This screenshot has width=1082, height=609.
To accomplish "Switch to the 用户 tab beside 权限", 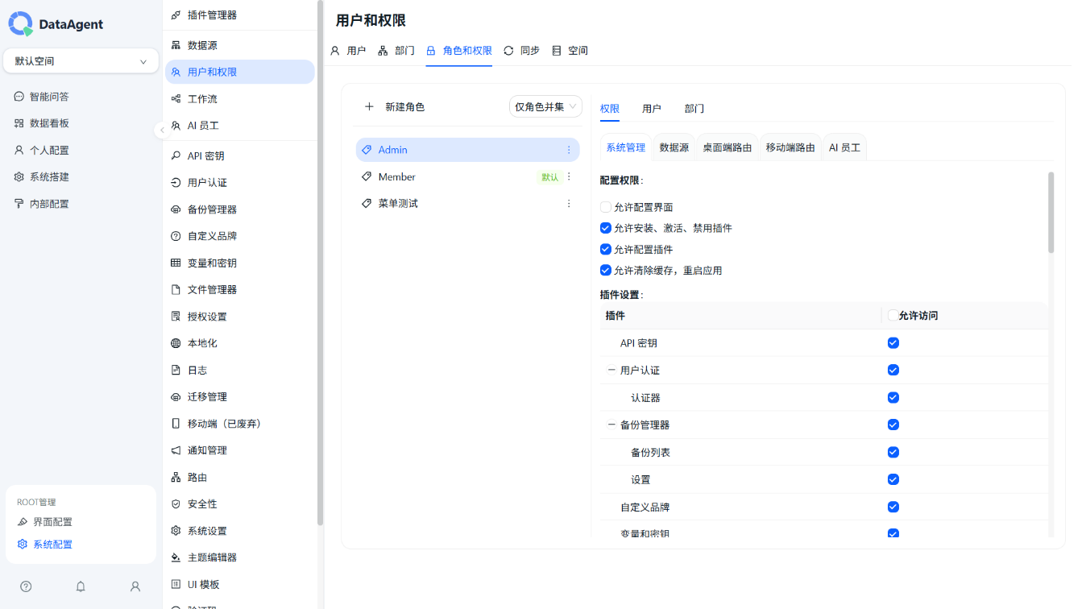I will click(652, 108).
